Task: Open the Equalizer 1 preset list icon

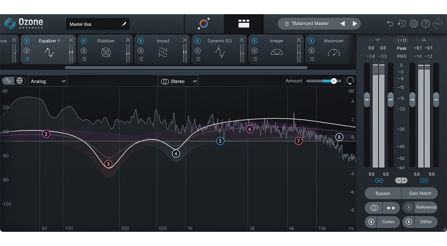Action: point(27,59)
